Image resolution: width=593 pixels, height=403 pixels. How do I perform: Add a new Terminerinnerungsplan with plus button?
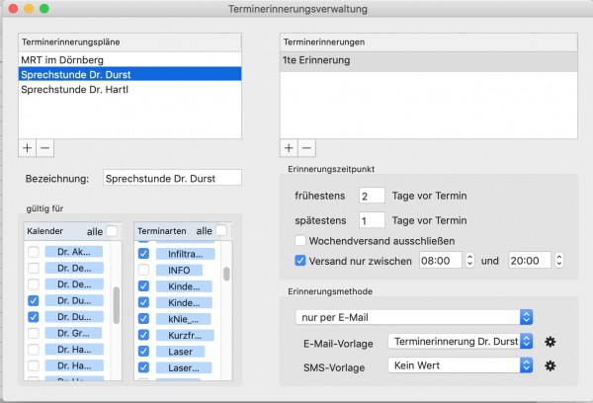[x=27, y=148]
